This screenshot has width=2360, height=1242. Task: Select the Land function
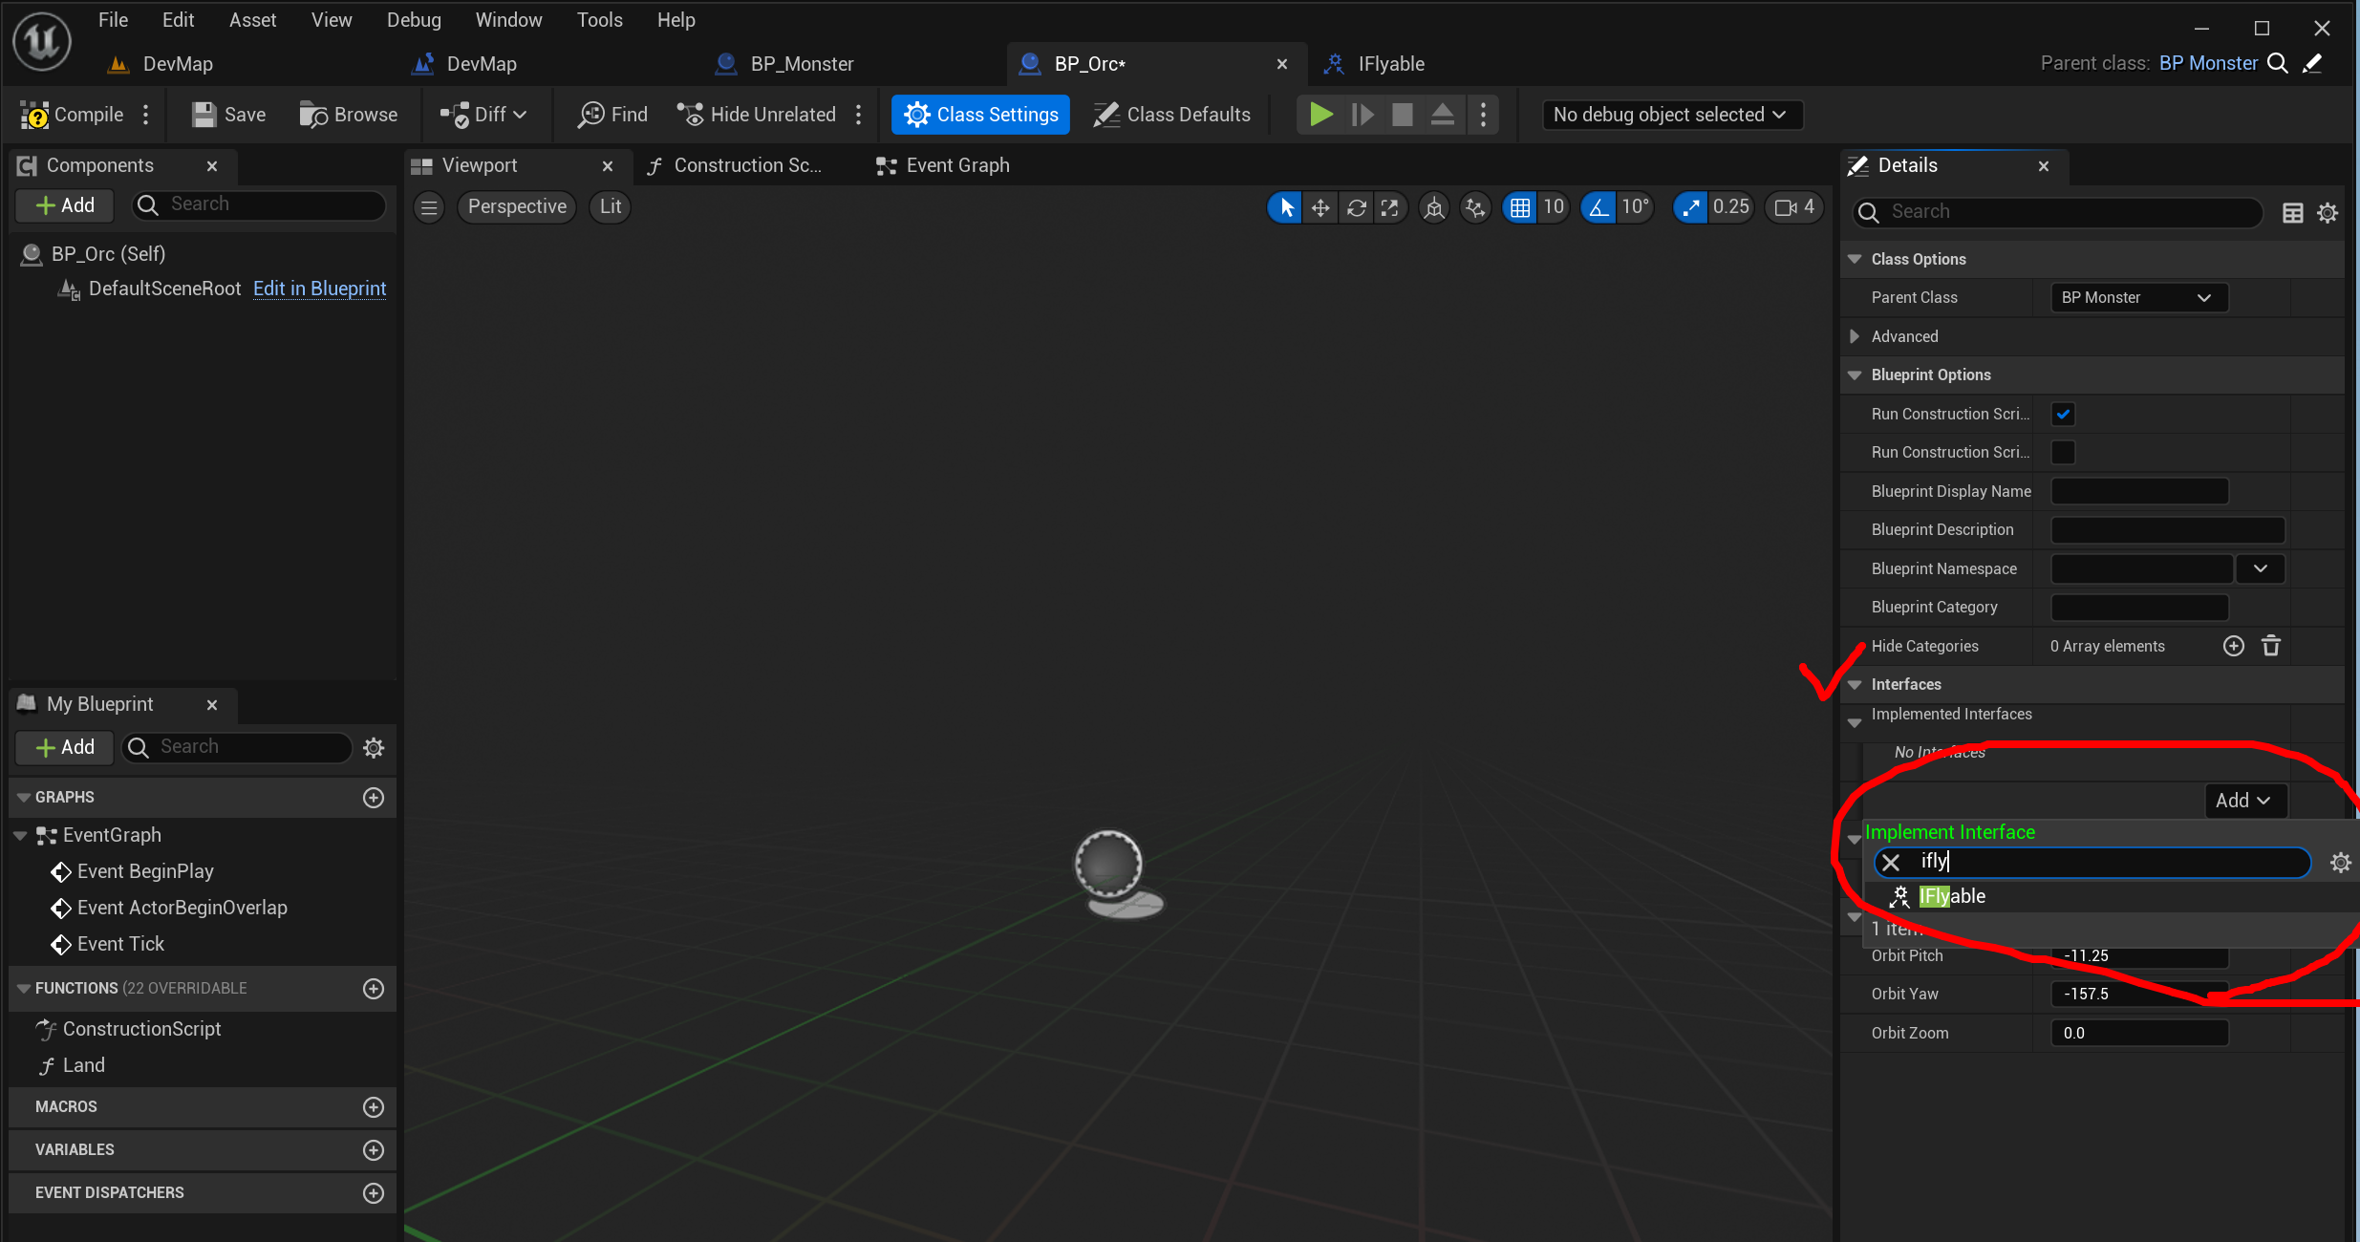pos(83,1066)
